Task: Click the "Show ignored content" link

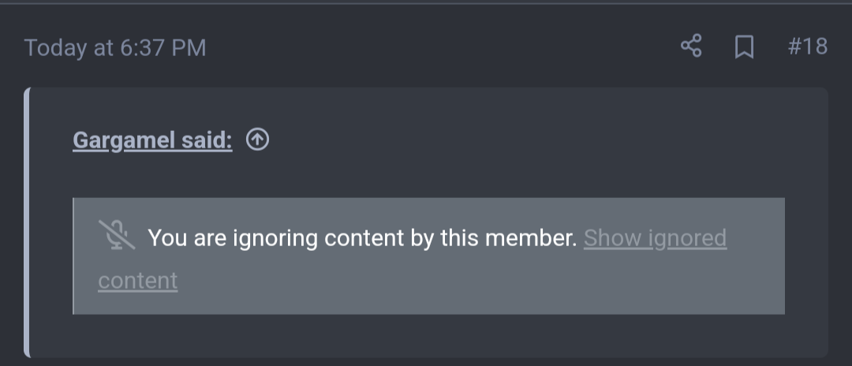Action: (655, 237)
